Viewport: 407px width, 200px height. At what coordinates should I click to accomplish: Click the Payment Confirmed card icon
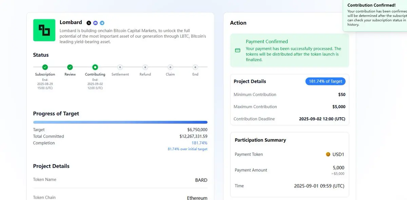pos(238,50)
